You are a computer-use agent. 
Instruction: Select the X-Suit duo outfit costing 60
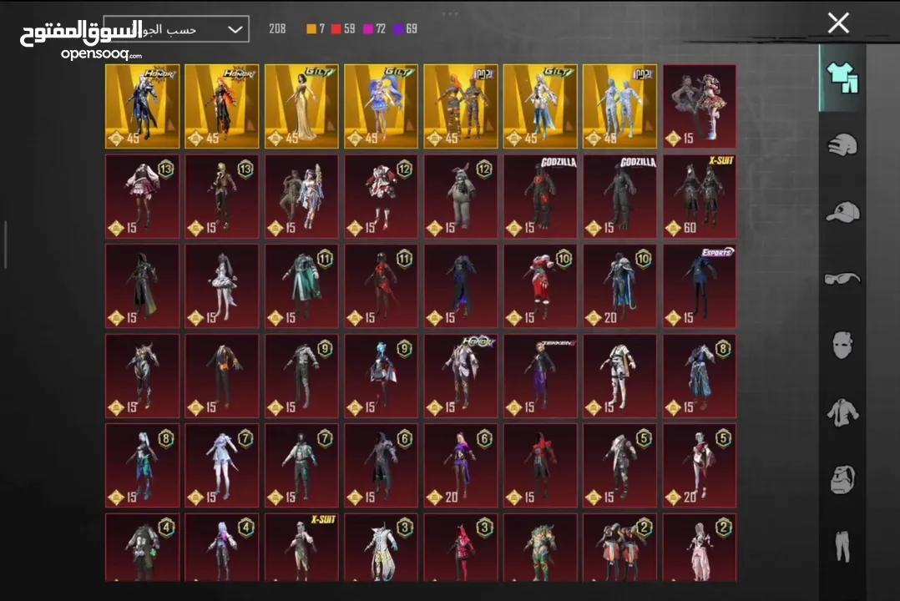coord(699,196)
